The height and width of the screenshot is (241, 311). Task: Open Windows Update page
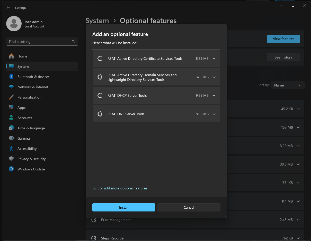click(x=31, y=169)
